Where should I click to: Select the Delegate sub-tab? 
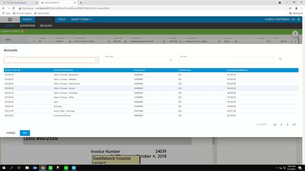tap(46, 26)
